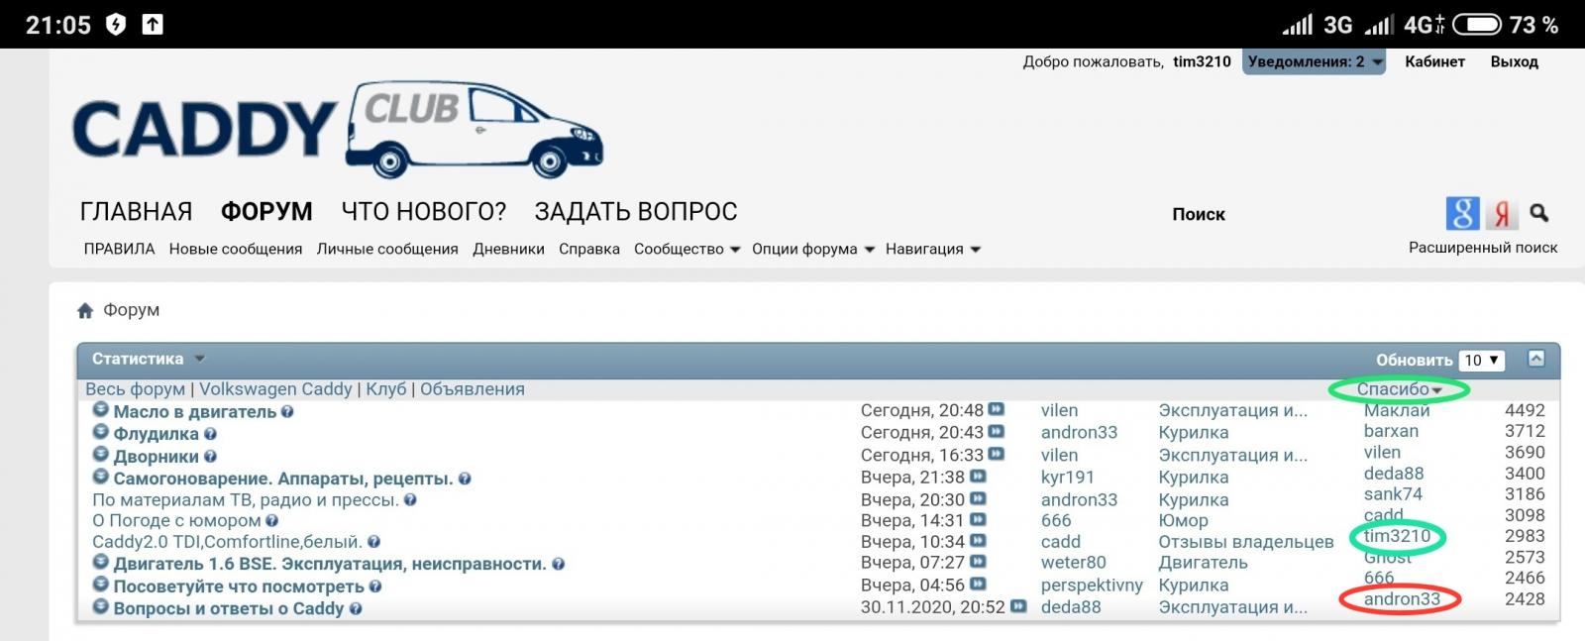This screenshot has height=641, width=1585.
Task: Expand the Опции форума menu
Action: [x=813, y=249]
